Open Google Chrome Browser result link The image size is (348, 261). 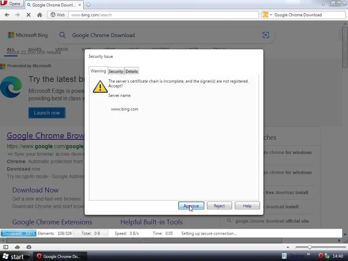coord(46,136)
